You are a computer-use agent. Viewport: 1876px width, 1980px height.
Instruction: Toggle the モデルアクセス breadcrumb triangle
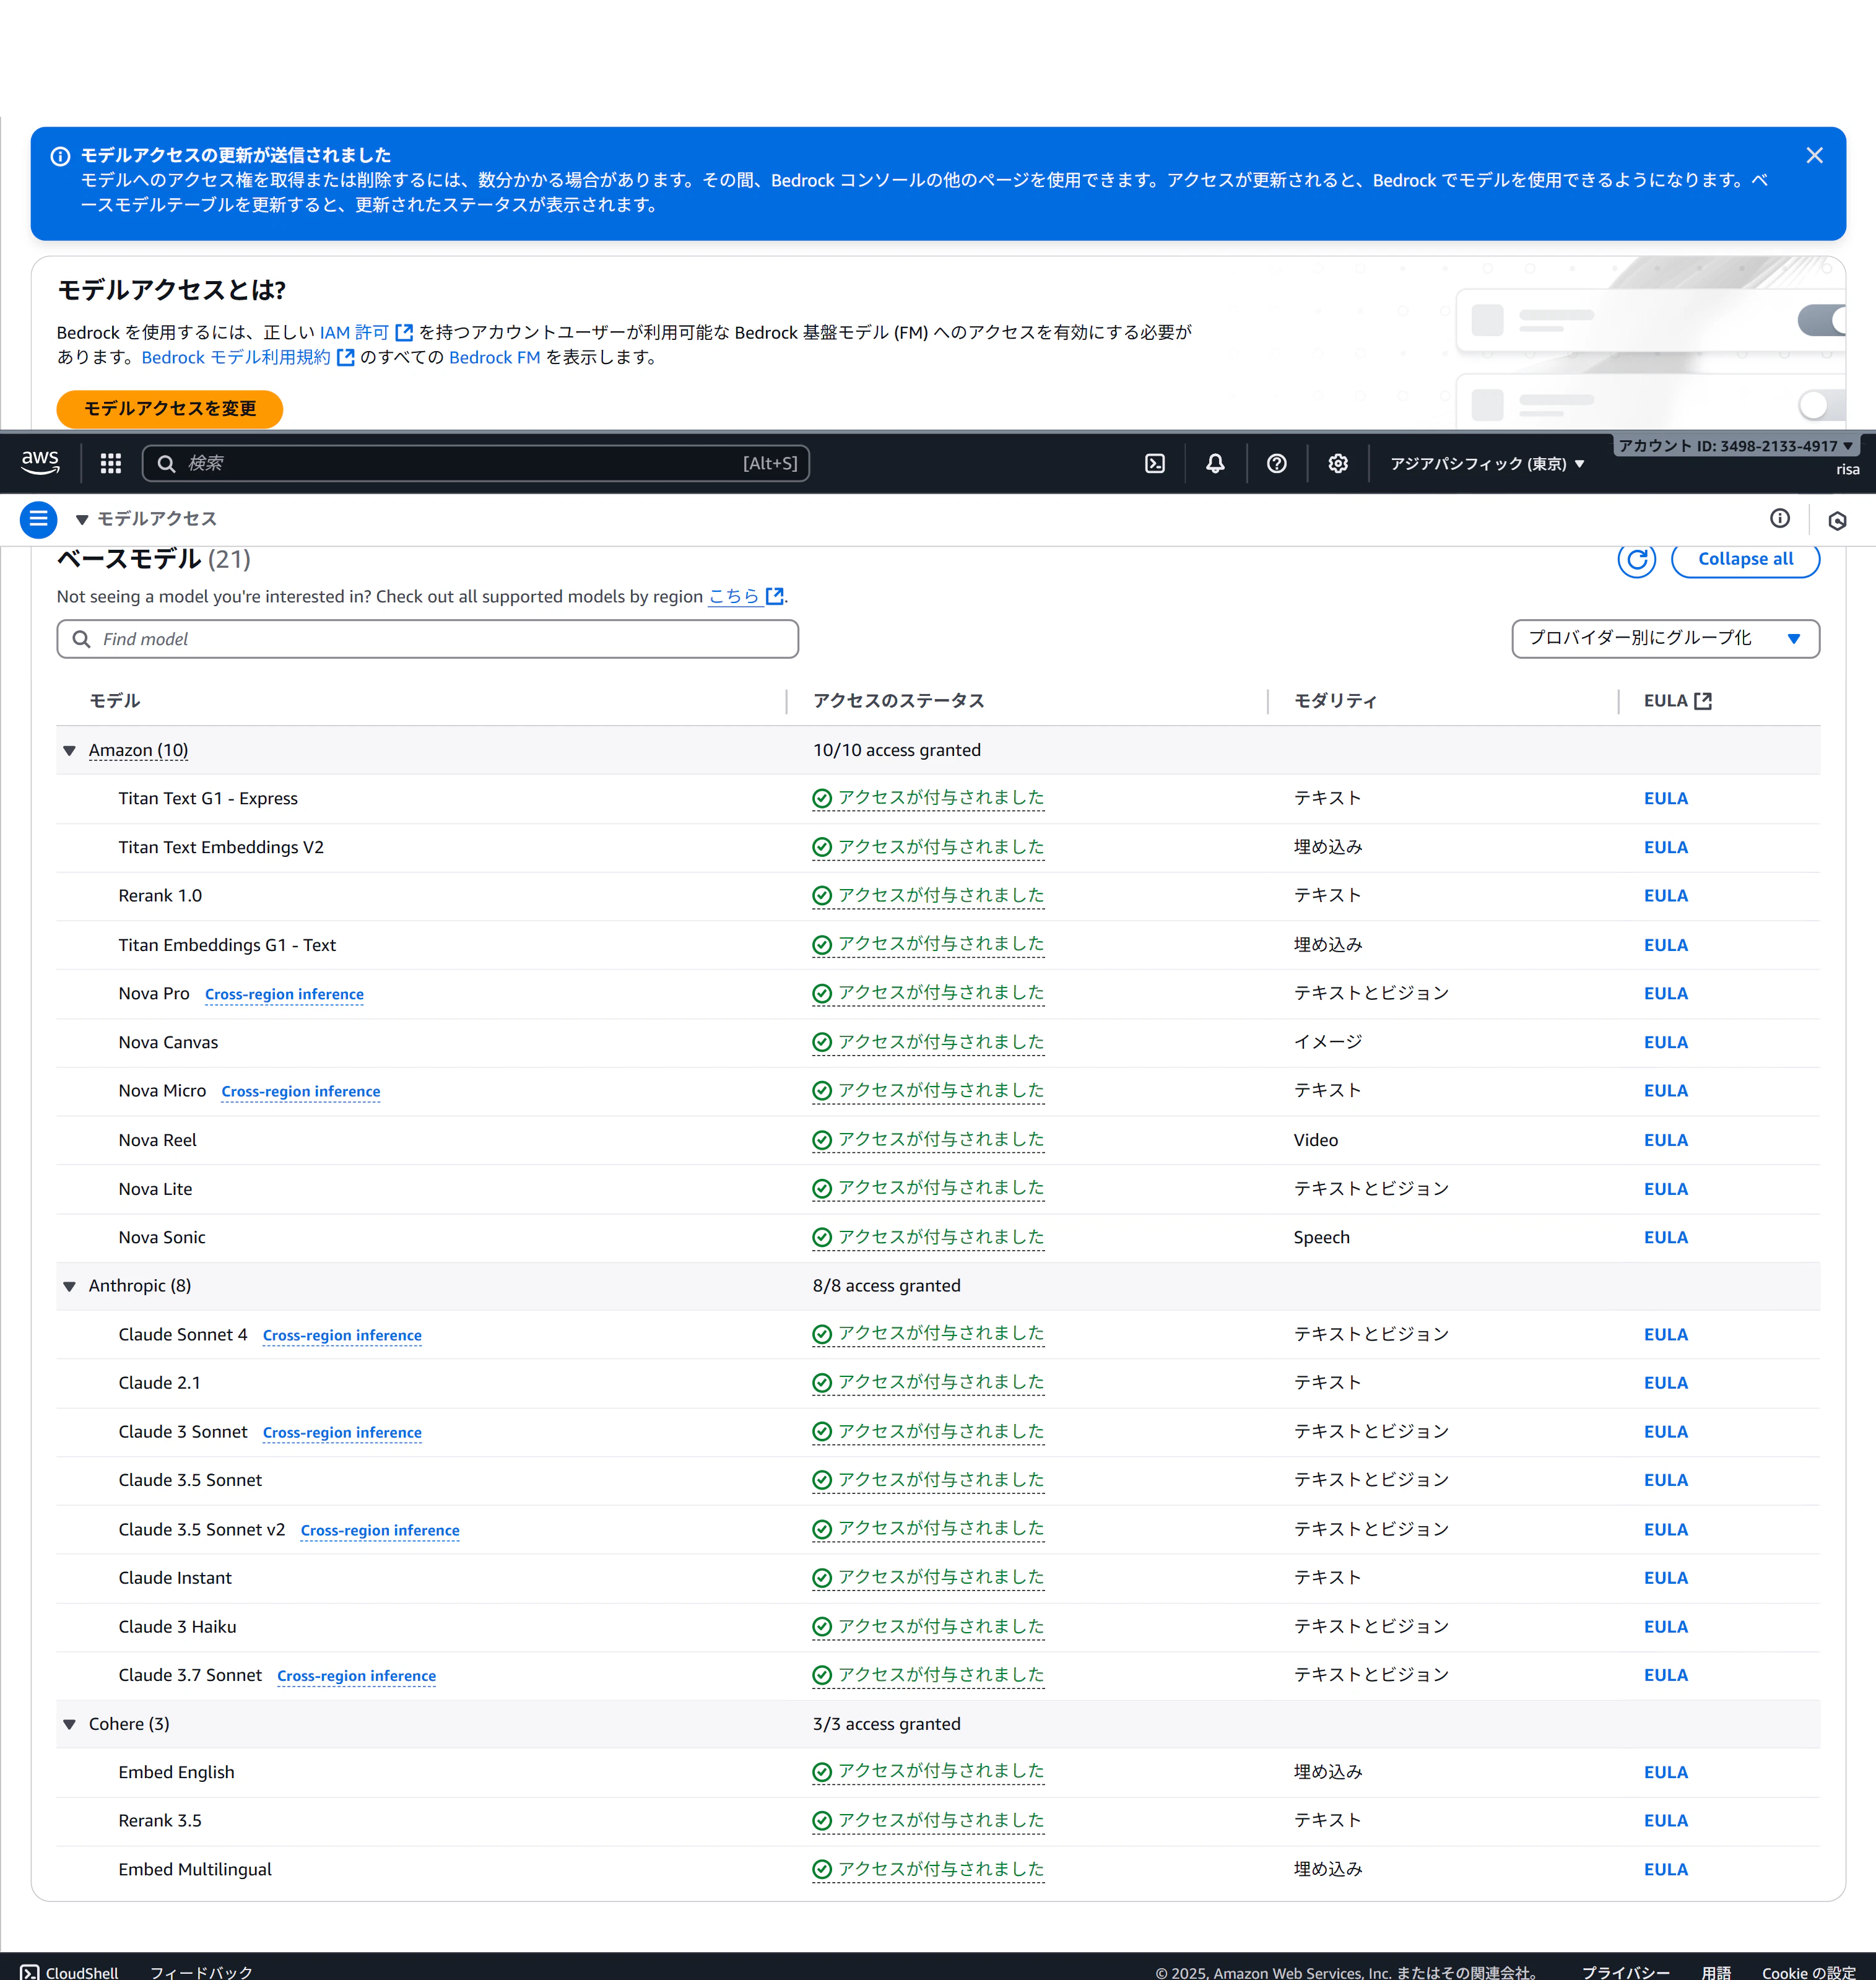tap(82, 519)
